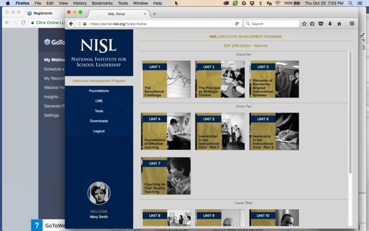
Task: Open Settings in GoToWebinar sidebar
Action: click(51, 115)
